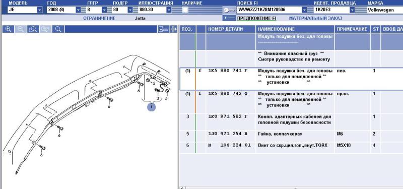Select the zoom-to-region magnifier tool

pos(33,29)
